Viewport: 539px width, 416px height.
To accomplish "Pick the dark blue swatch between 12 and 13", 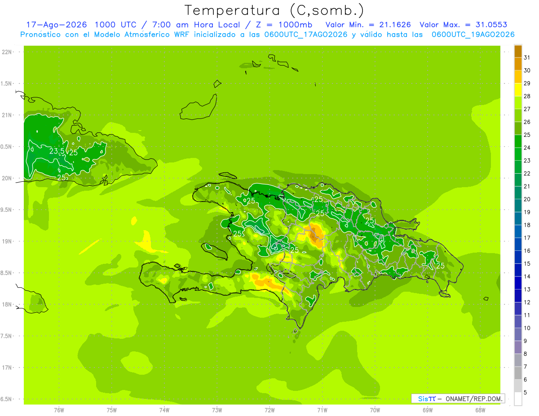I will coord(518,296).
